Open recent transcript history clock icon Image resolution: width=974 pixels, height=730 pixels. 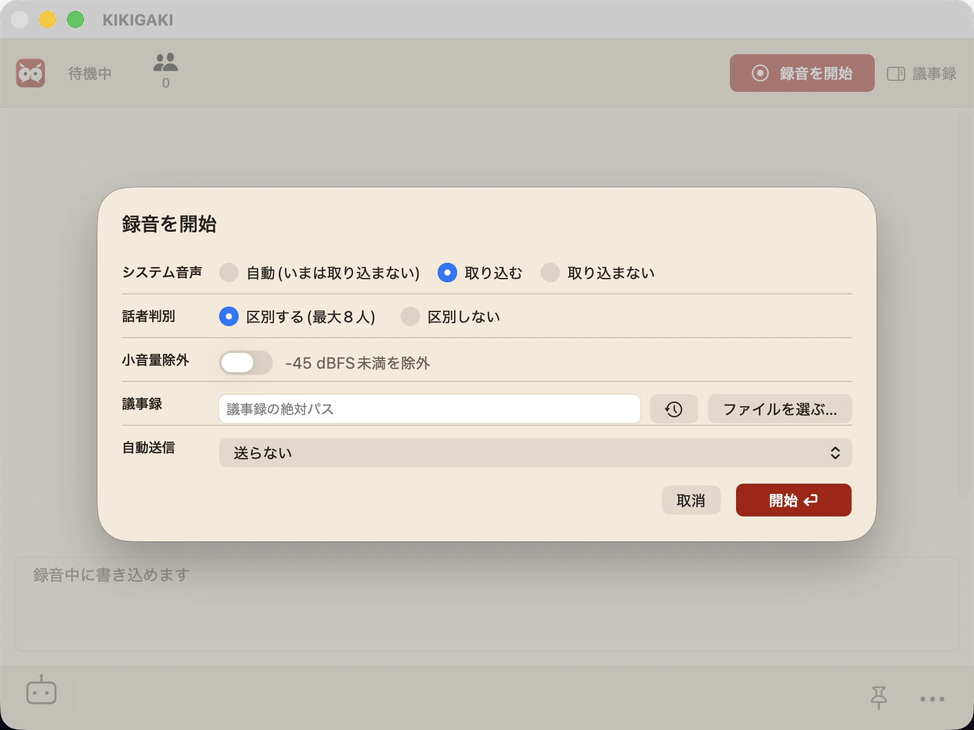point(674,409)
